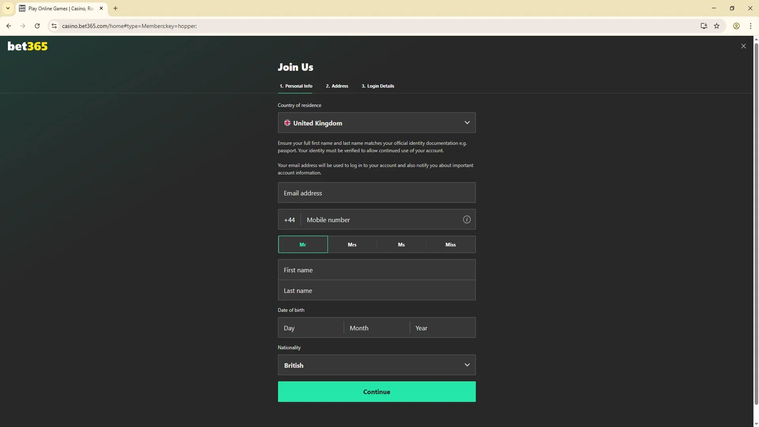The height and width of the screenshot is (427, 759).
Task: Click the mobile number info icon
Action: 466,220
